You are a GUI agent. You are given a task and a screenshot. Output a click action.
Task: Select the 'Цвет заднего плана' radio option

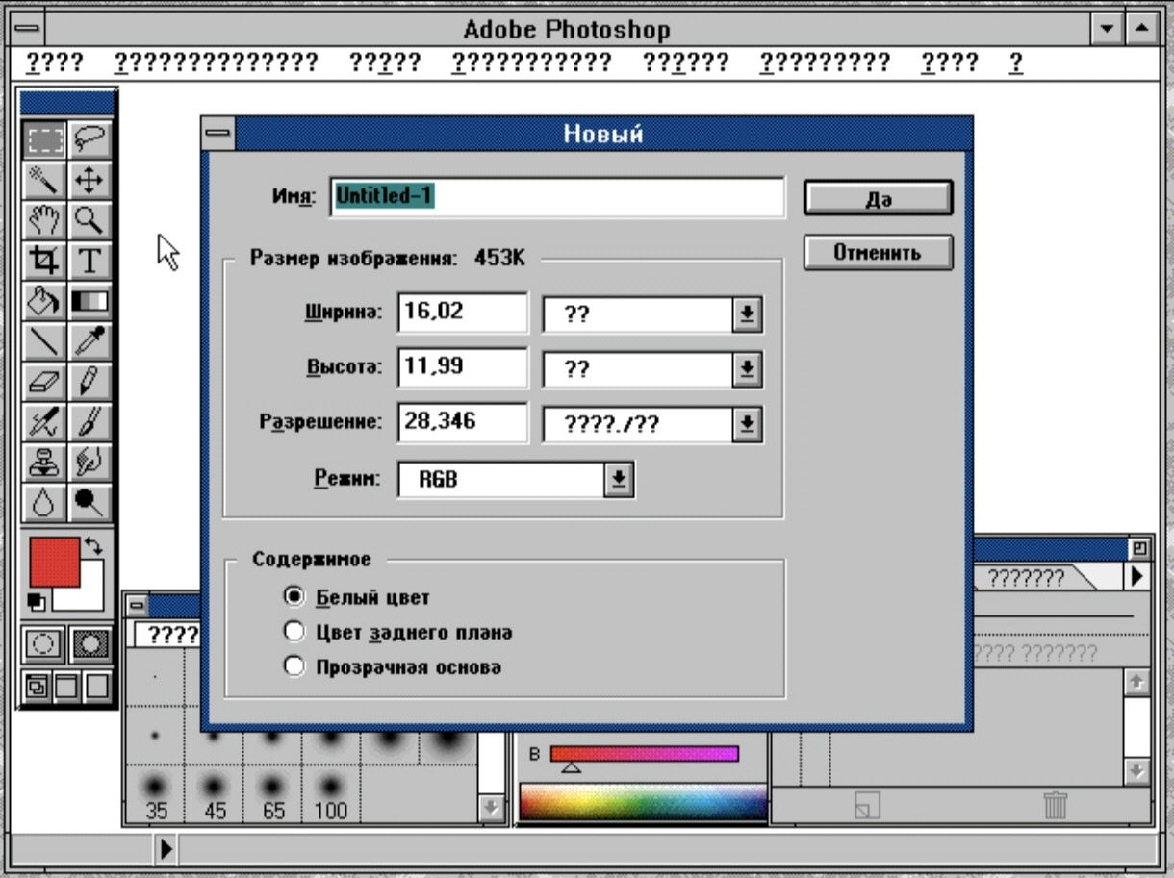click(294, 632)
